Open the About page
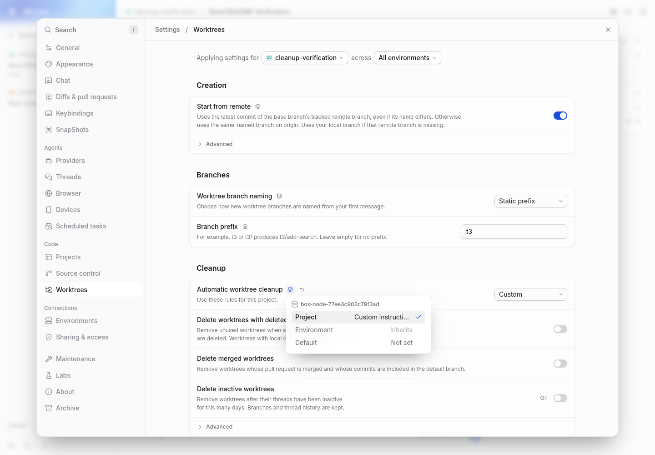 91,392
